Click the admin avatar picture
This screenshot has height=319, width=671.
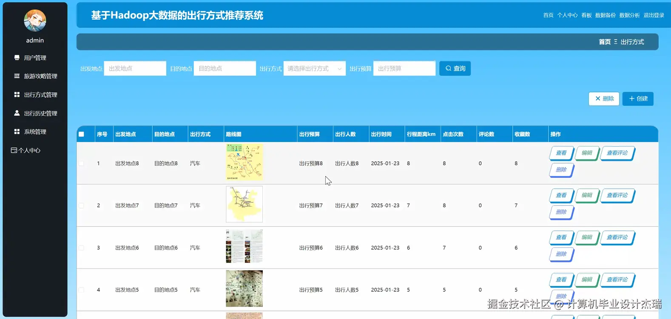coord(35,20)
